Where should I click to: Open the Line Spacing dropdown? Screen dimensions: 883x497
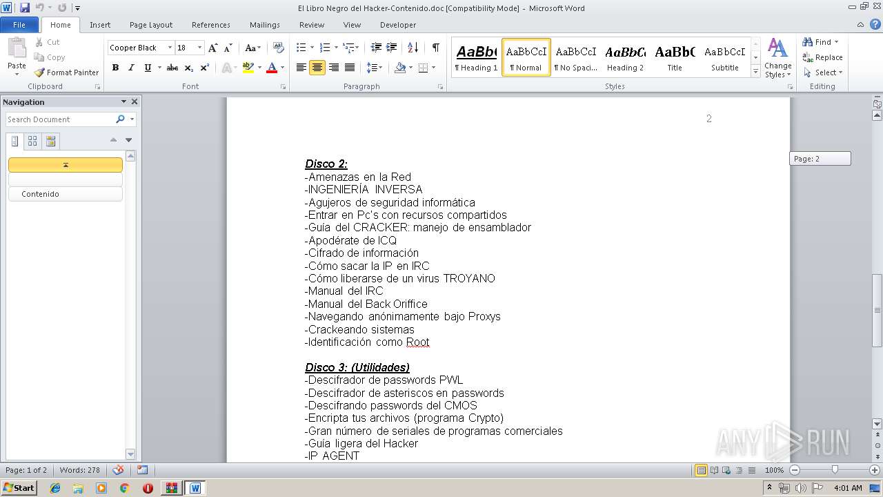[x=374, y=68]
